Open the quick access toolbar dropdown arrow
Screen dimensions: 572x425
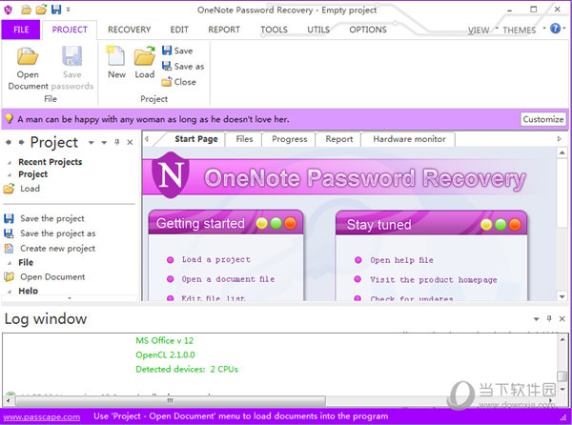(68, 10)
